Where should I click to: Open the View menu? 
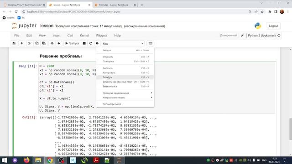coord(42,36)
